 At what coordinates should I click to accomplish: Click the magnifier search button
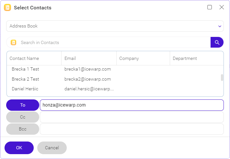click(x=217, y=42)
